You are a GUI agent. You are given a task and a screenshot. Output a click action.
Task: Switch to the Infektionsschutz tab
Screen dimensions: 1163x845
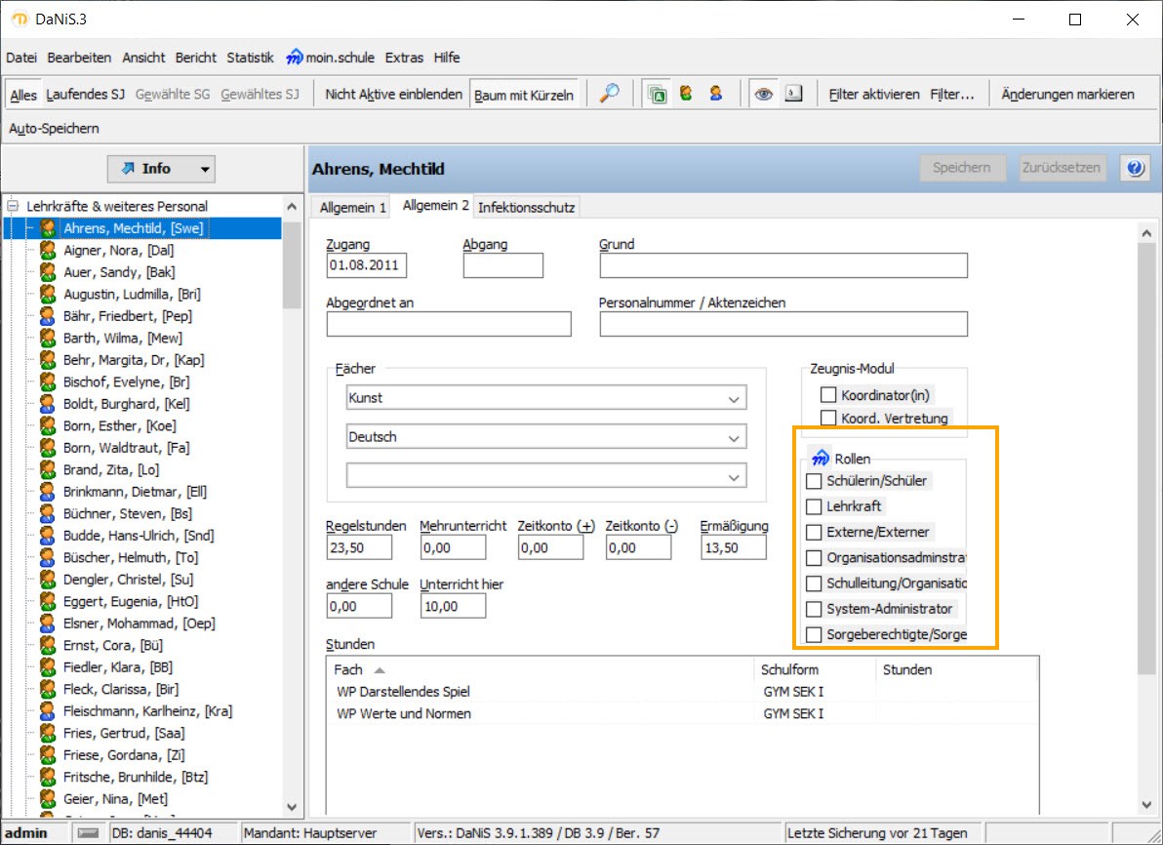click(527, 207)
